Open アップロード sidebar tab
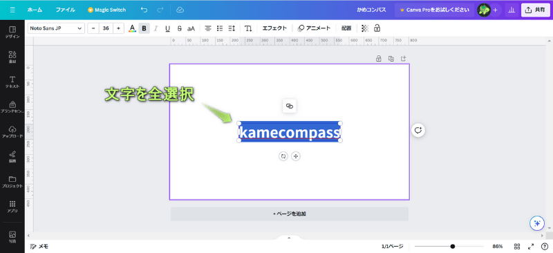Image resolution: width=553 pixels, height=253 pixels. point(12,131)
